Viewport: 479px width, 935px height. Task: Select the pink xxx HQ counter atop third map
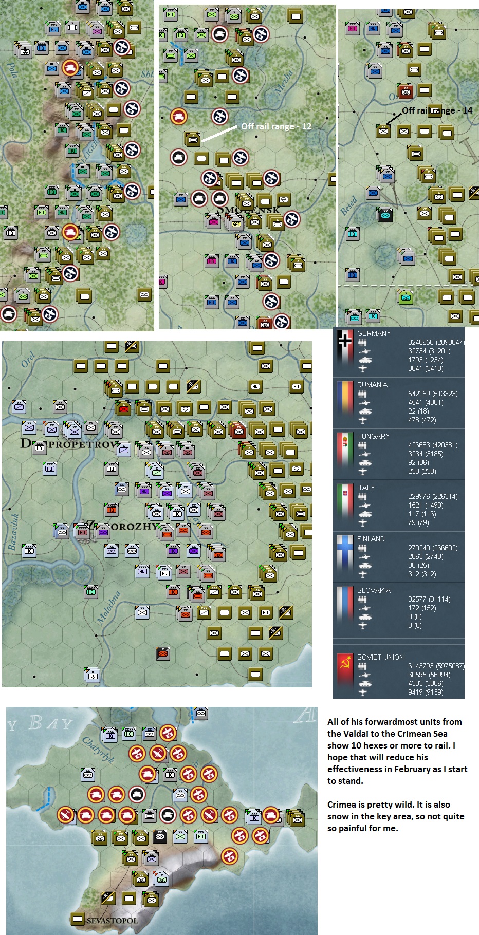tap(352, 28)
